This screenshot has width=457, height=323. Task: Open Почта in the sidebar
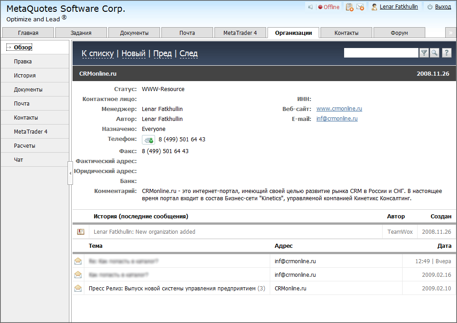pyautogui.click(x=35, y=103)
